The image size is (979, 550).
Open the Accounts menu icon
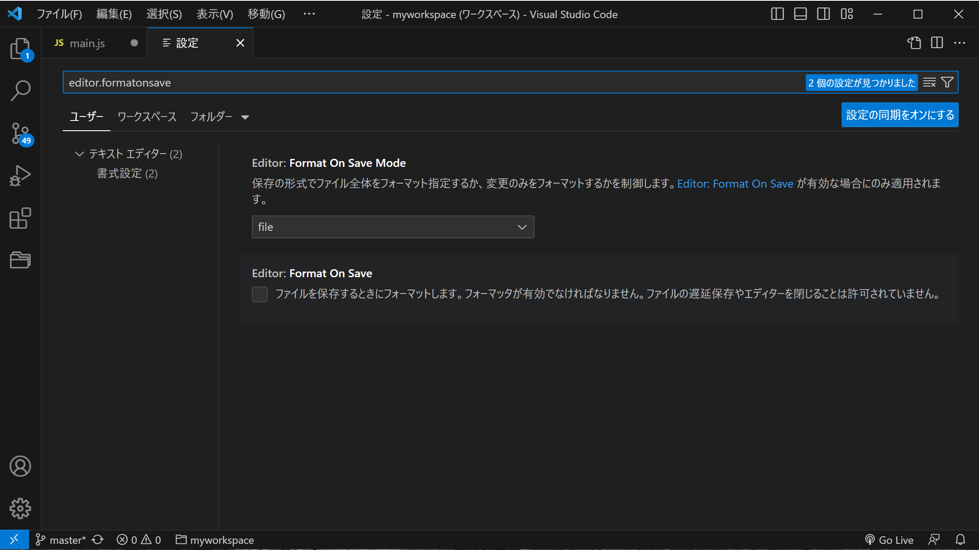[20, 467]
